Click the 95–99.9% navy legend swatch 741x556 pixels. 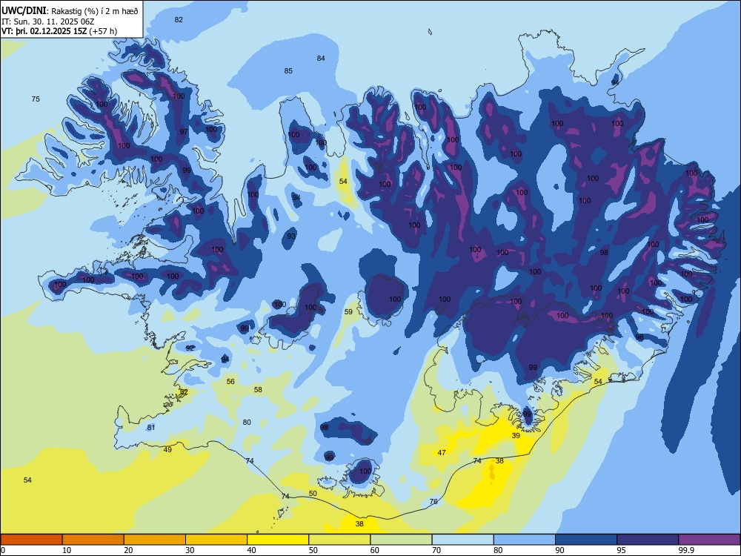(x=648, y=540)
